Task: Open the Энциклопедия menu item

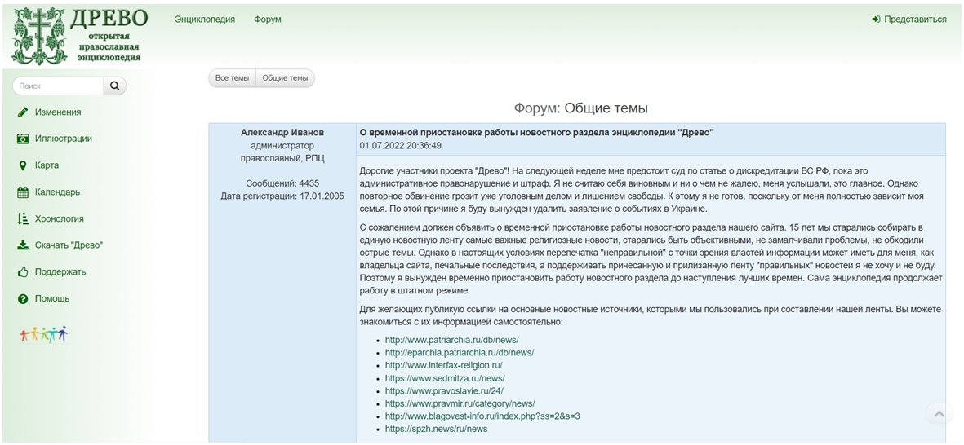Action: (205, 19)
